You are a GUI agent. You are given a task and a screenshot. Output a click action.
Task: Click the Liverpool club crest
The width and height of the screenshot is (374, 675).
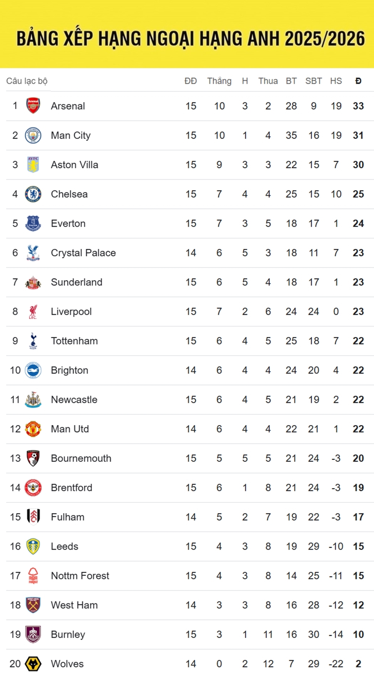coord(33,312)
